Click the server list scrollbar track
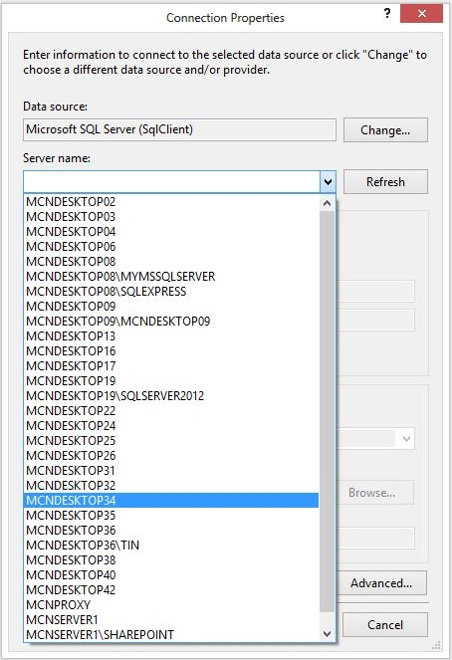The height and width of the screenshot is (660, 452). 327,411
